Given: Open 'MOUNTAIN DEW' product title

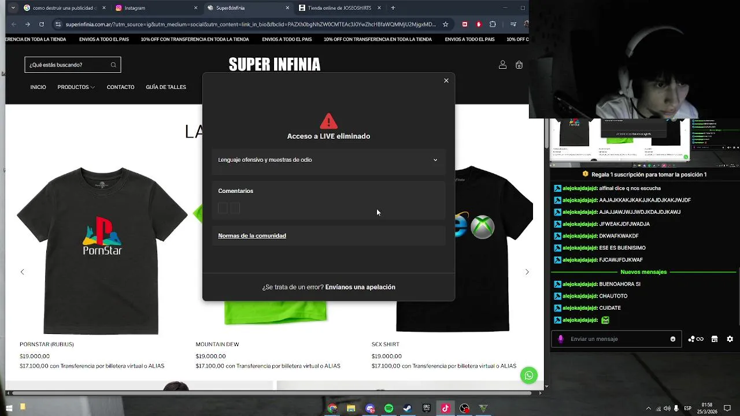Looking at the screenshot, I should [x=217, y=344].
